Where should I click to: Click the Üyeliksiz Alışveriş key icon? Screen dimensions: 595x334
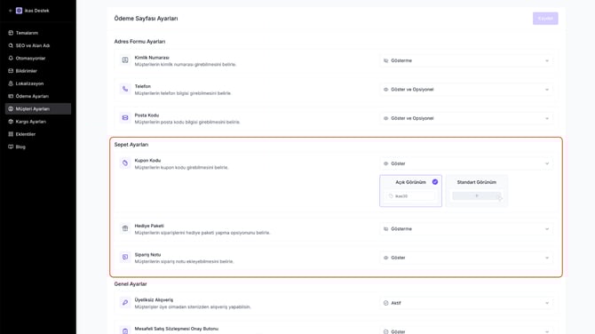(x=125, y=303)
